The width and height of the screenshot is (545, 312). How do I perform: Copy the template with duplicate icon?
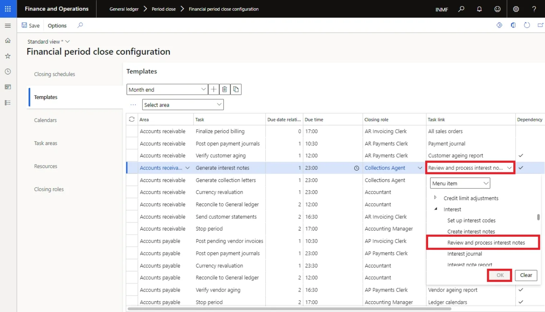(236, 89)
